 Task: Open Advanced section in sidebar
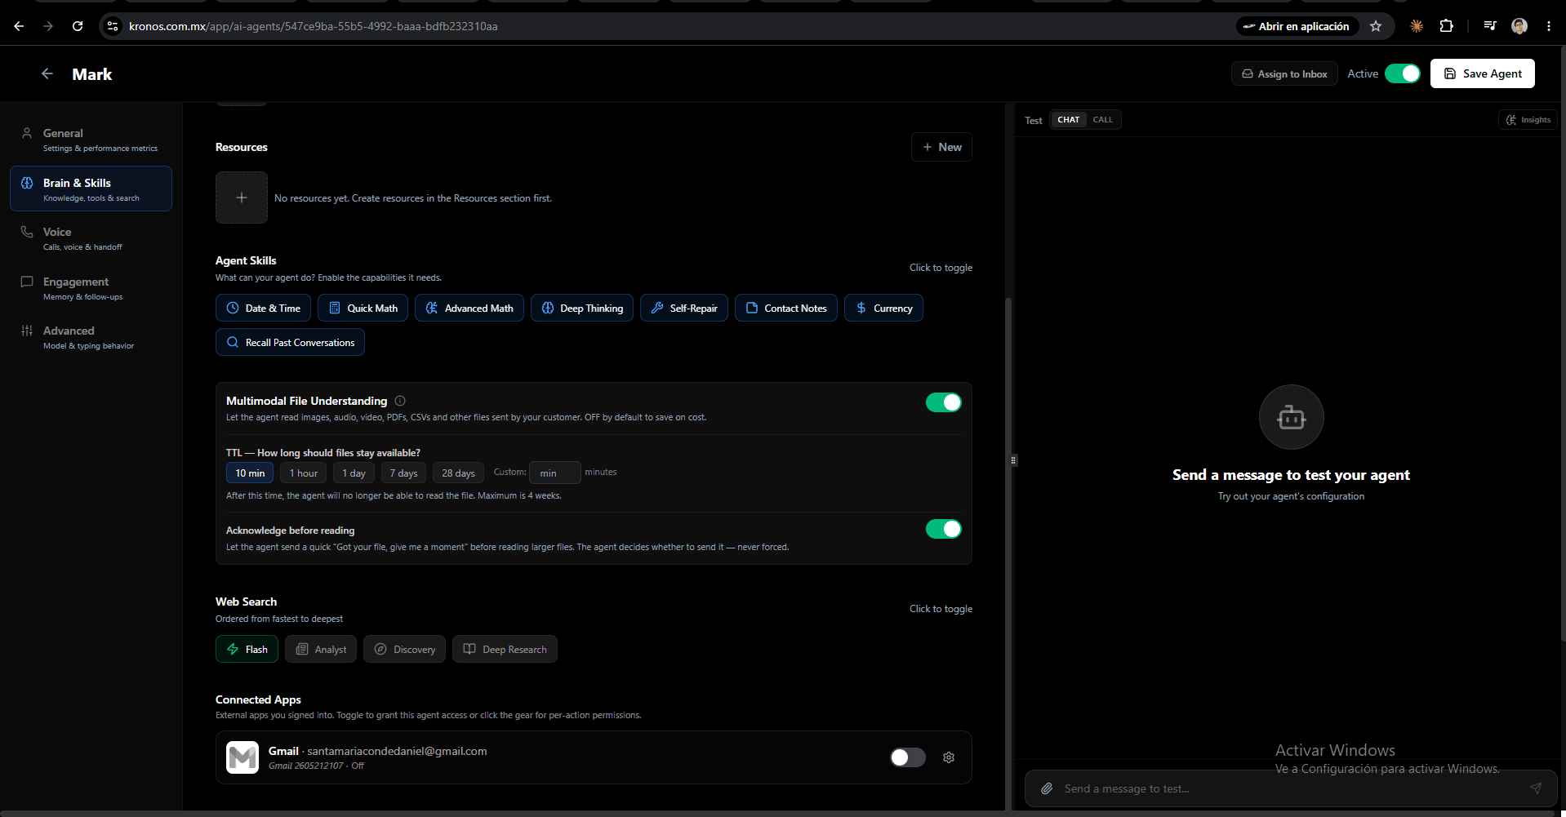point(91,337)
